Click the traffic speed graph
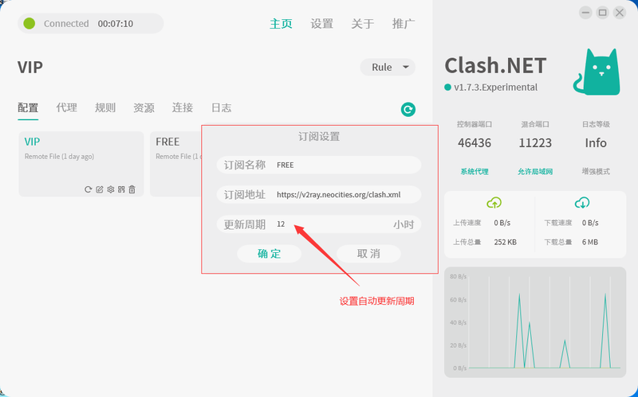The width and height of the screenshot is (638, 397). [x=535, y=322]
